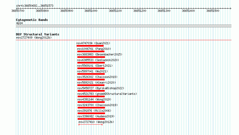
Task: Open the nsv5458727 (ByrskaBishop2022) variant label
Action: (101, 88)
